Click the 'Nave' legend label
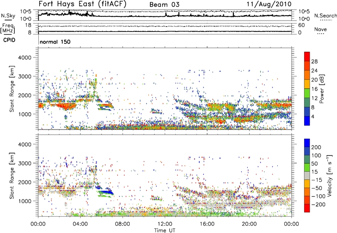337x233 pixels. (320, 29)
